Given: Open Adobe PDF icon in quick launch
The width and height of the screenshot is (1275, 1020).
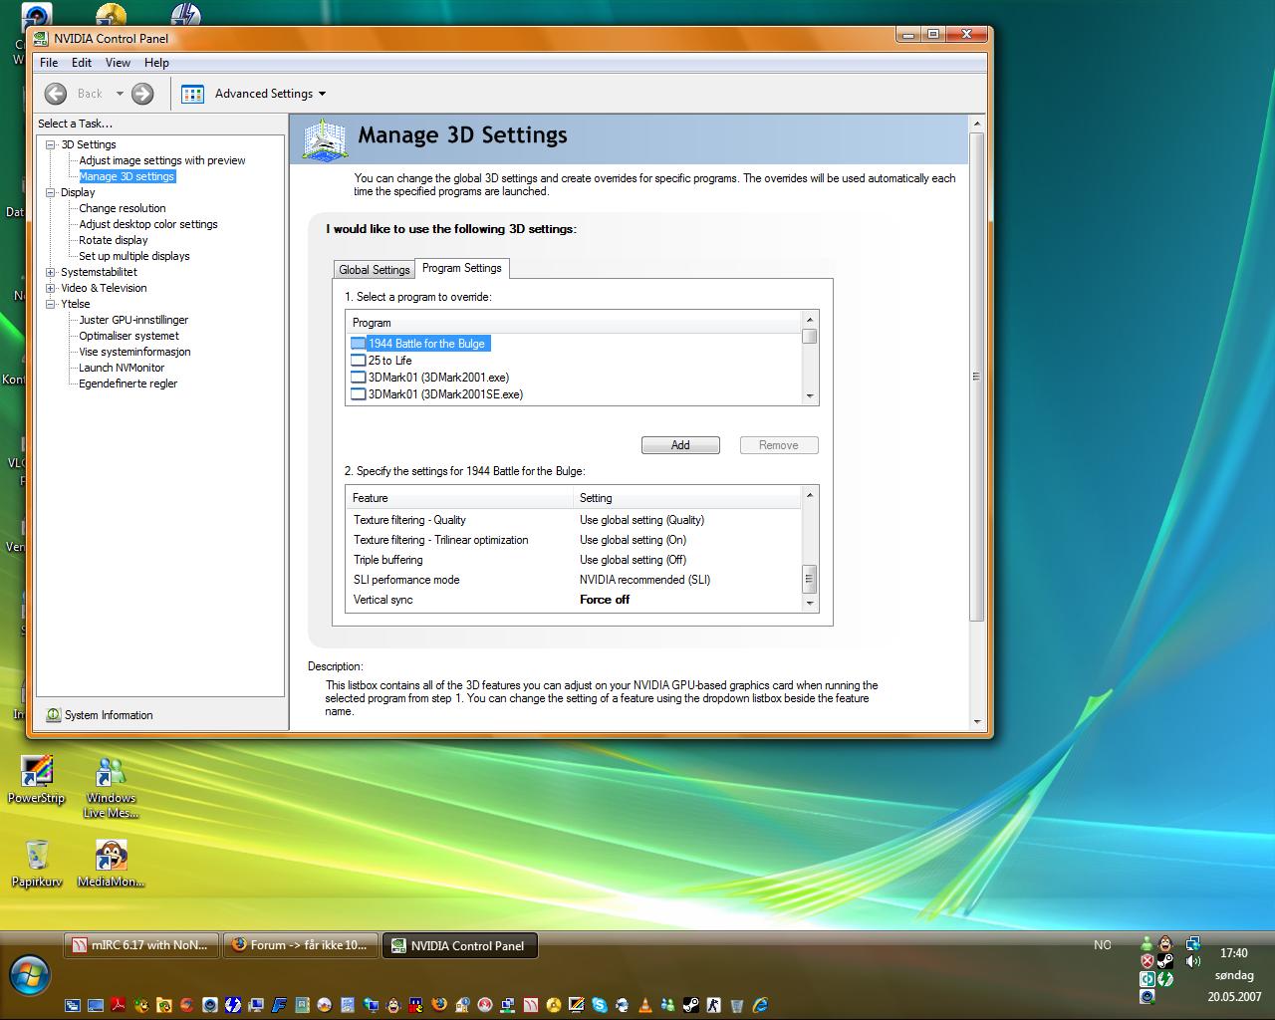Looking at the screenshot, I should coord(118,1005).
